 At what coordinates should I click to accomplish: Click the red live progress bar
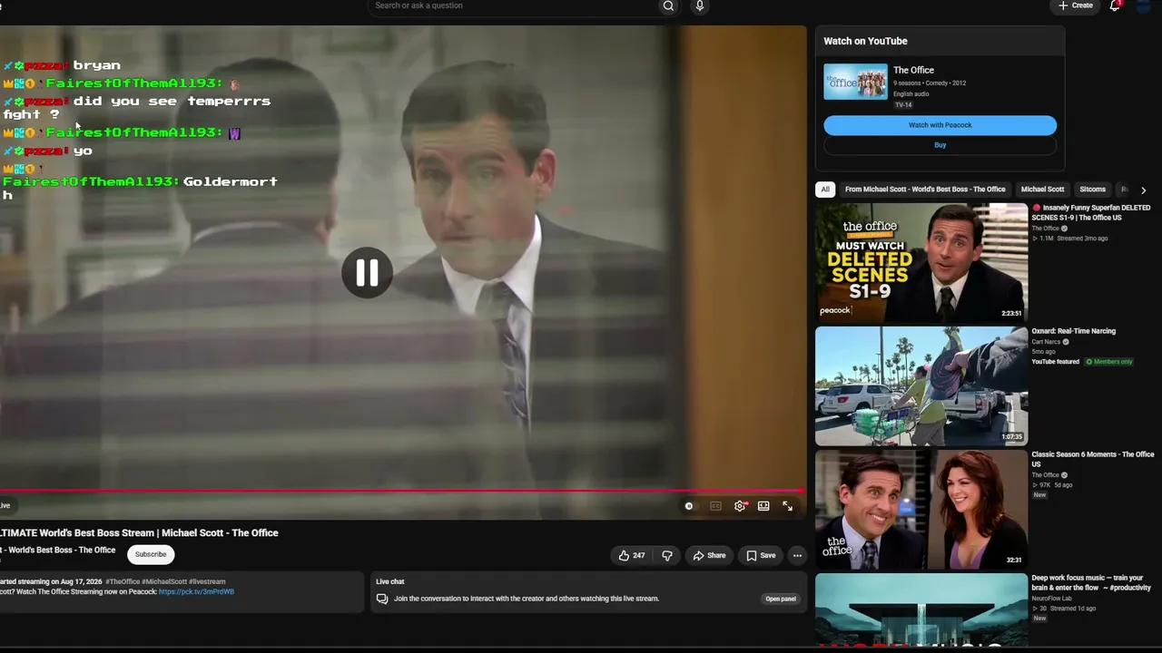(x=402, y=491)
